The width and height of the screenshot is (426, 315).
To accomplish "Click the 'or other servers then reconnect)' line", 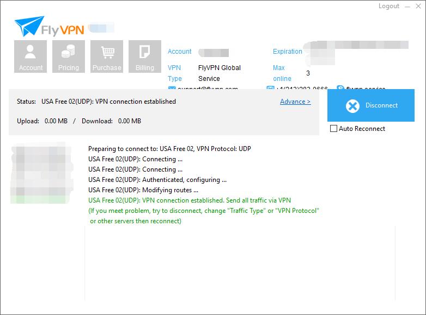I will coord(136,221).
